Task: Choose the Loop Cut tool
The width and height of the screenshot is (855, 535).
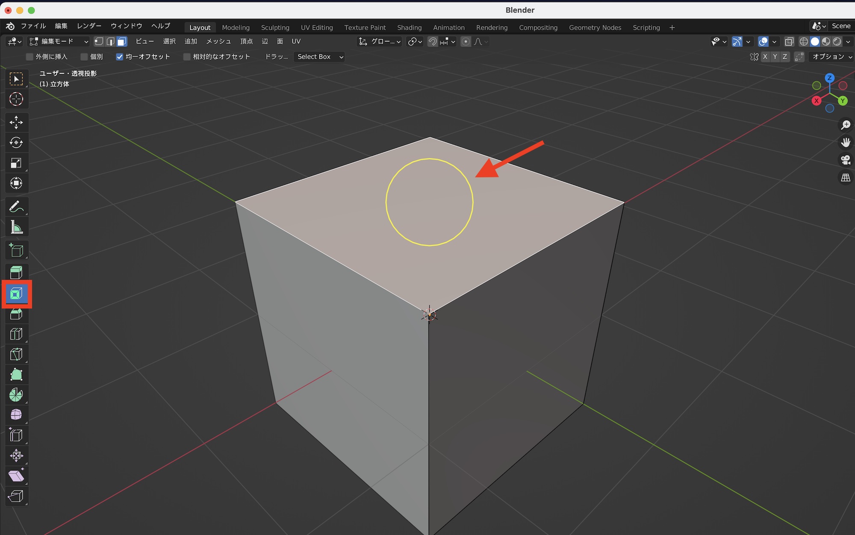Action: [x=16, y=334]
